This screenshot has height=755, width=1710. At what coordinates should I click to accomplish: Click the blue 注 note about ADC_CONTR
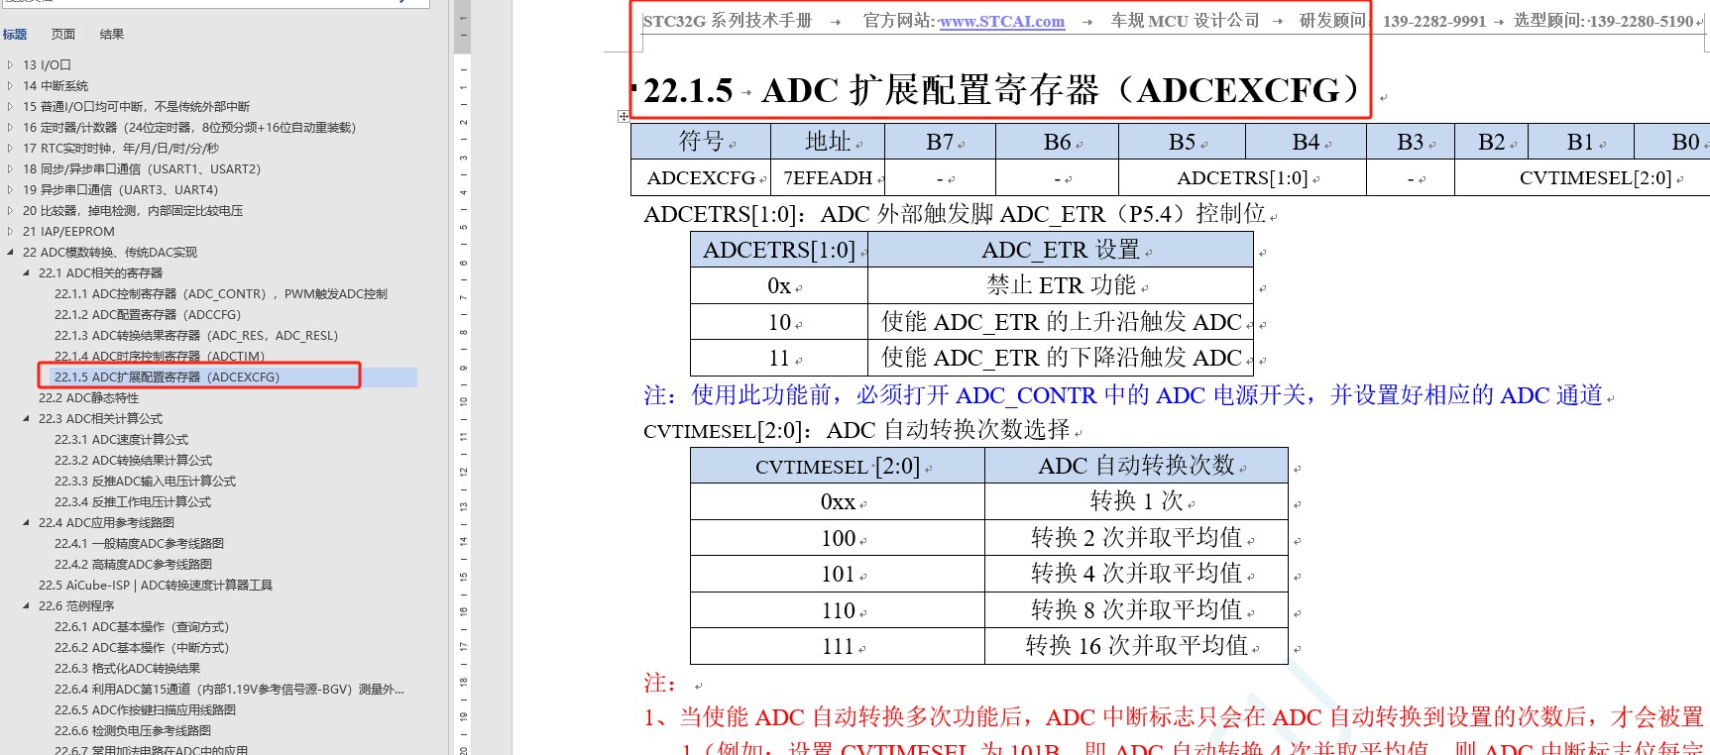point(1123,395)
